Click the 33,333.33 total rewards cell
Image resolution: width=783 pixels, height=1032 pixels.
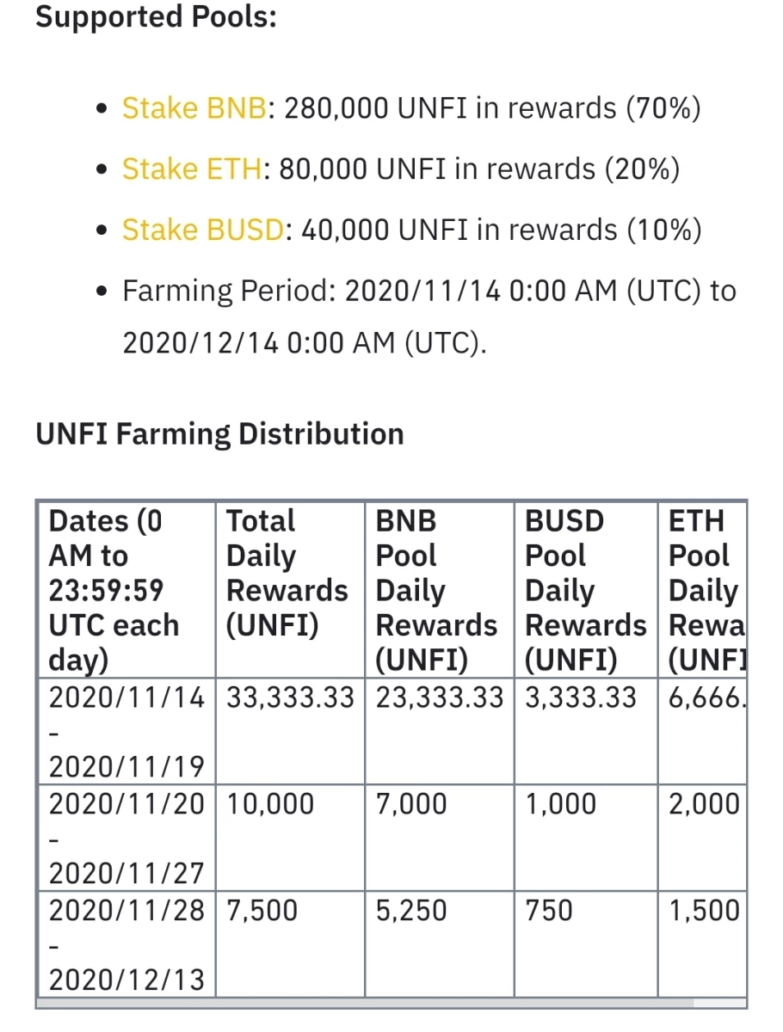290,730
